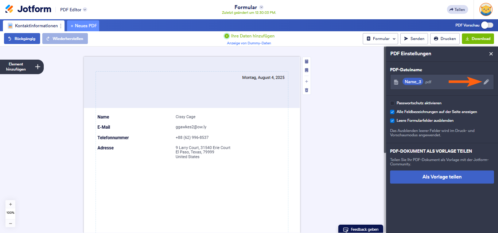Close the PDF Einstellungen panel

[x=491, y=54]
